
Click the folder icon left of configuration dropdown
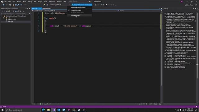44,5
